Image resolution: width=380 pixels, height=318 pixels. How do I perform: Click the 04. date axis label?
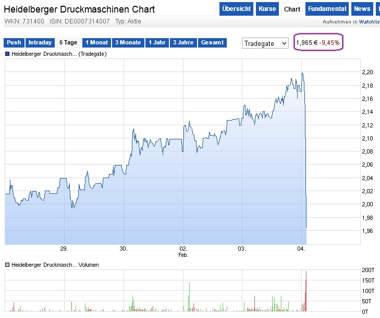pos(301,249)
